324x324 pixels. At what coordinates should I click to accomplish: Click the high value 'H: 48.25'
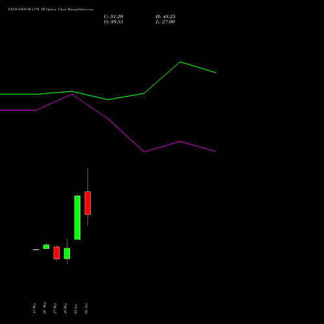[165, 17]
